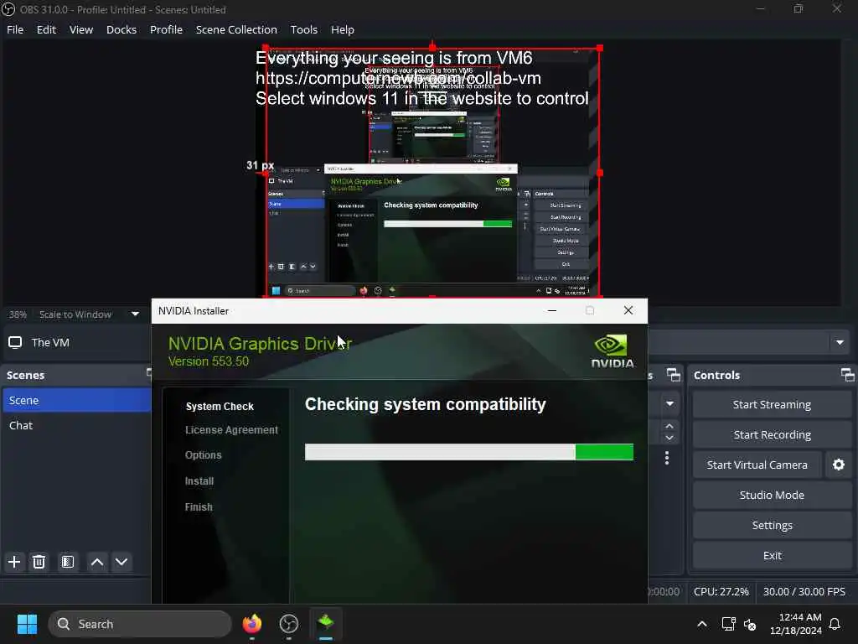
Task: Open clock and date in taskbar
Action: (x=796, y=624)
